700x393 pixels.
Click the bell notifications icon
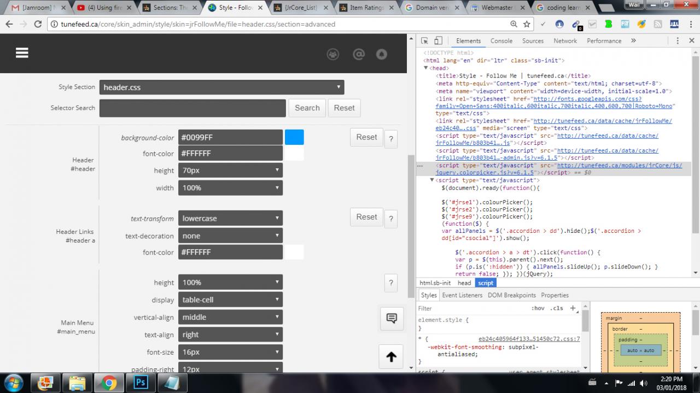[x=382, y=54]
